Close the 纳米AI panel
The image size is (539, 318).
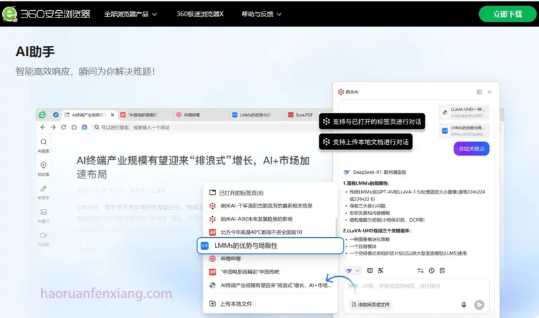click(x=490, y=92)
